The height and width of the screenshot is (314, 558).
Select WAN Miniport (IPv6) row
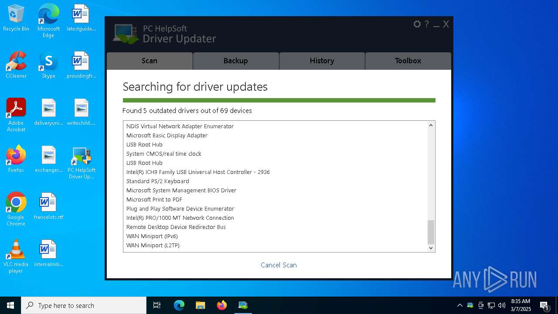275,236
